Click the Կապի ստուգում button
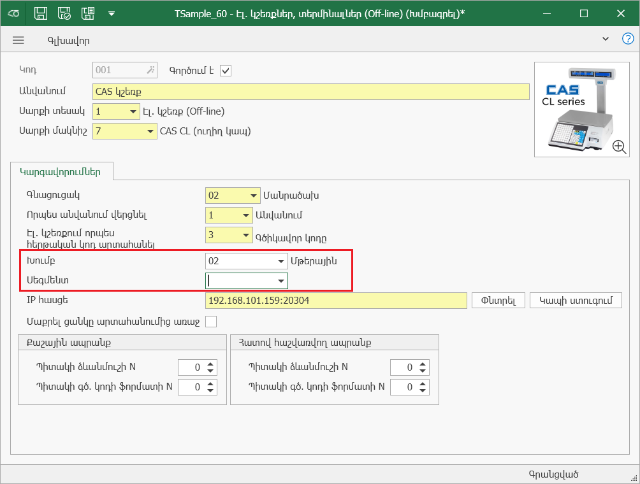 [576, 300]
